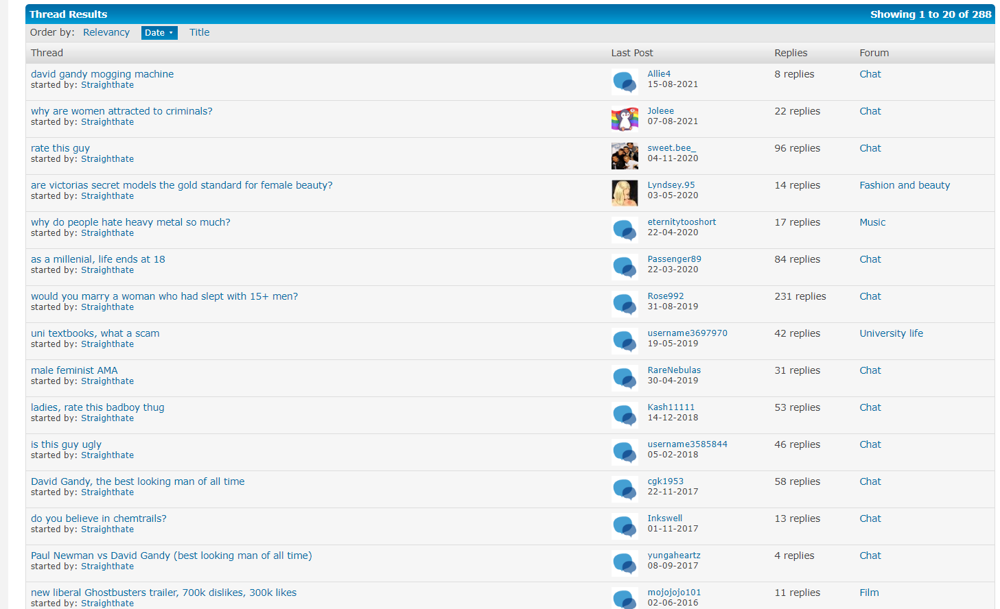Click Lyndsey.95's blonde avatar picture
The image size is (1000, 609).
tap(625, 193)
